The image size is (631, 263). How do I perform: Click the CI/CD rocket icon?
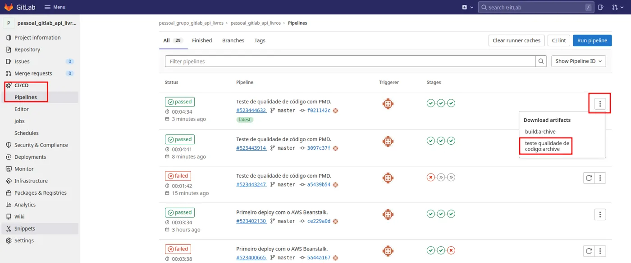[9, 85]
